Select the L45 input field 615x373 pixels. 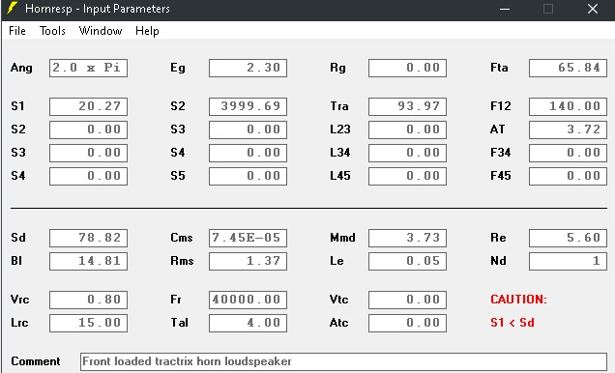pos(407,176)
